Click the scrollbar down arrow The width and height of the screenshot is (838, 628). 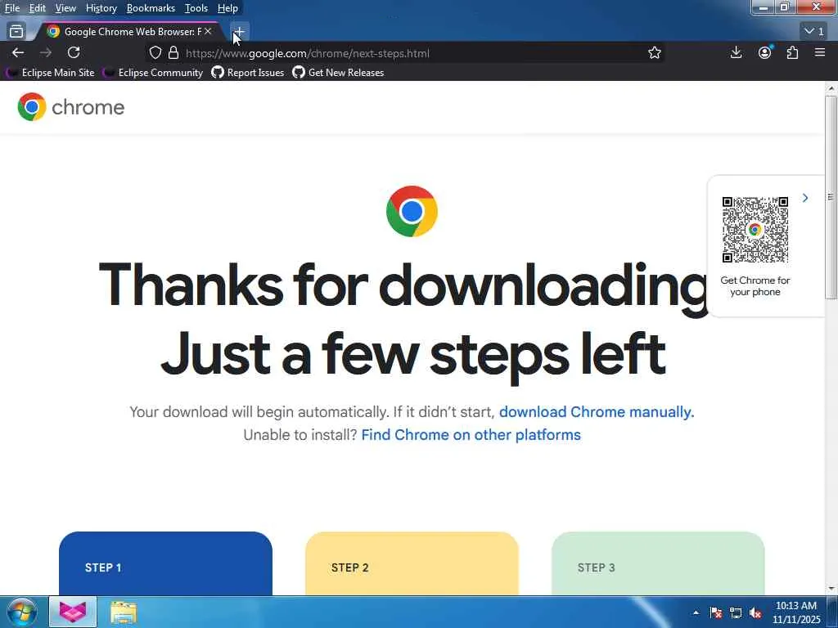pyautogui.click(x=831, y=589)
